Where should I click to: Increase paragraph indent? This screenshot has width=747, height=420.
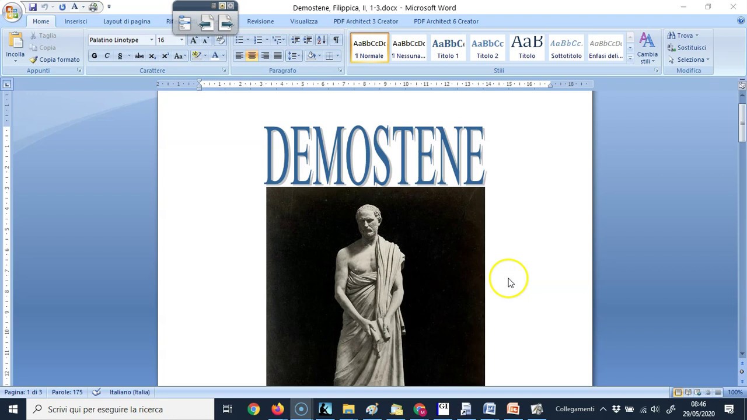pyautogui.click(x=308, y=40)
